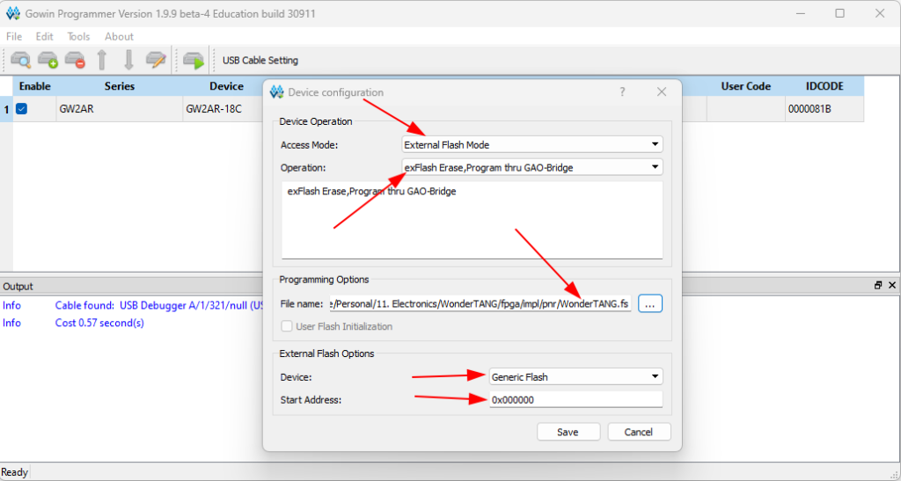Float the Output panel using its icon
Viewport: 901px width, 481px height.
877,286
